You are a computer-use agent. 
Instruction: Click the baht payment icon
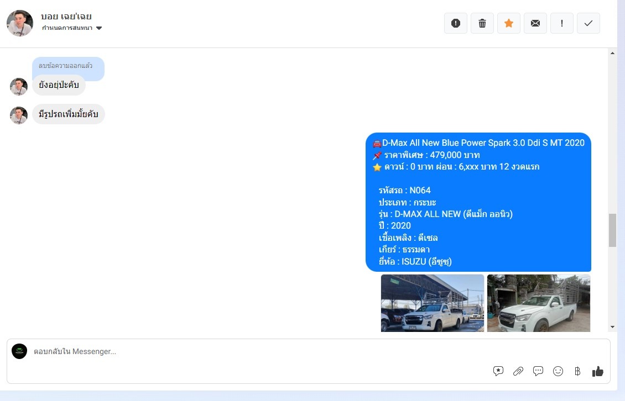click(x=577, y=371)
